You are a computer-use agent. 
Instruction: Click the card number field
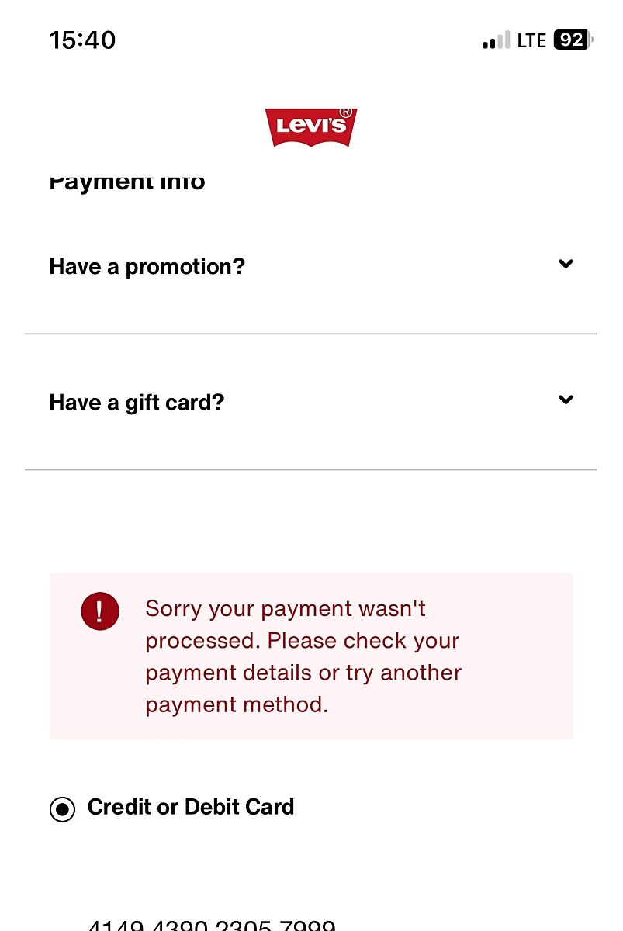click(211, 925)
